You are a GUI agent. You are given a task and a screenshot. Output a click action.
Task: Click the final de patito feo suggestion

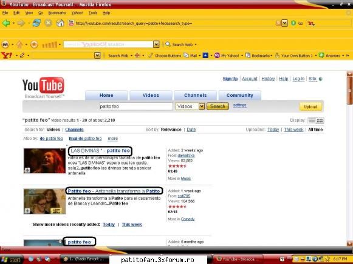[x=85, y=139]
